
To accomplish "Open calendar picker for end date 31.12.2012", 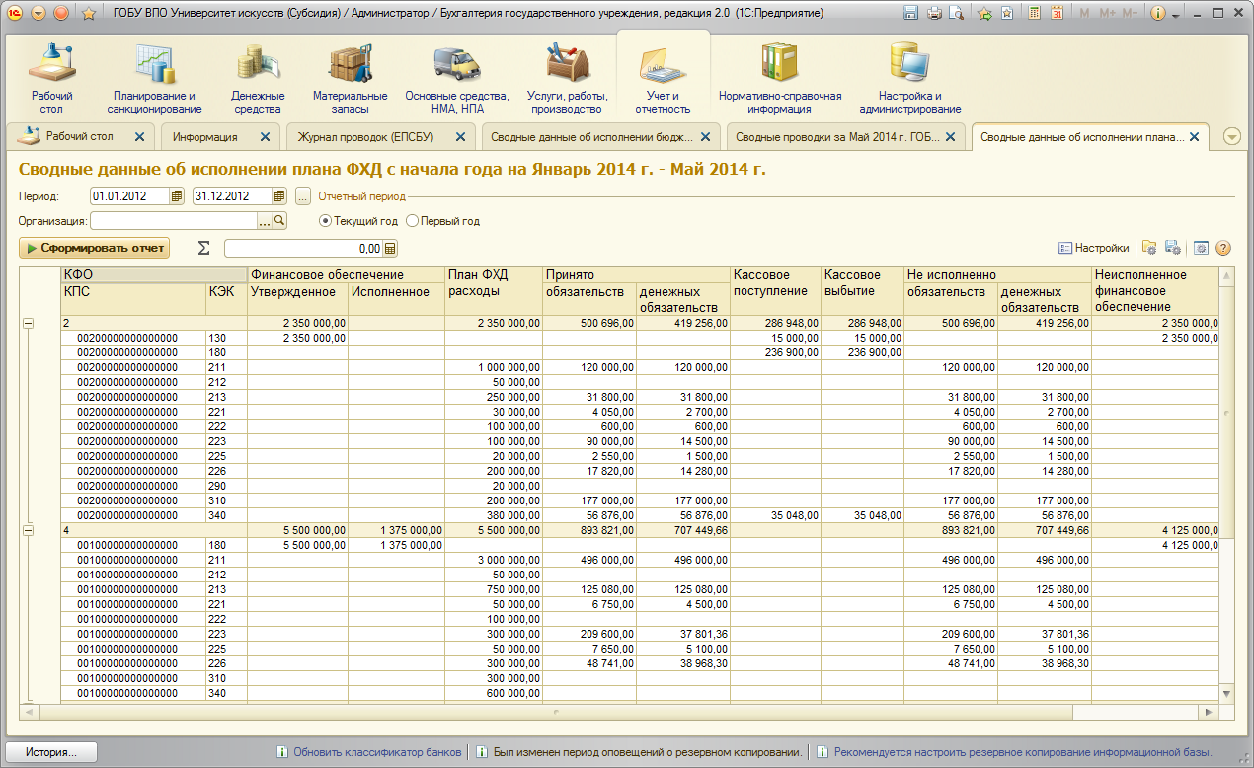I will [x=279, y=196].
